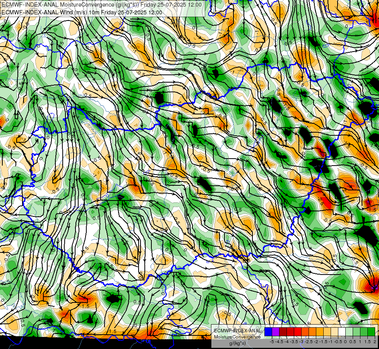Click the -3 tick value on the legend

tap(302, 342)
